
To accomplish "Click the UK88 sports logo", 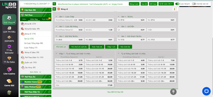I will (9, 5).
